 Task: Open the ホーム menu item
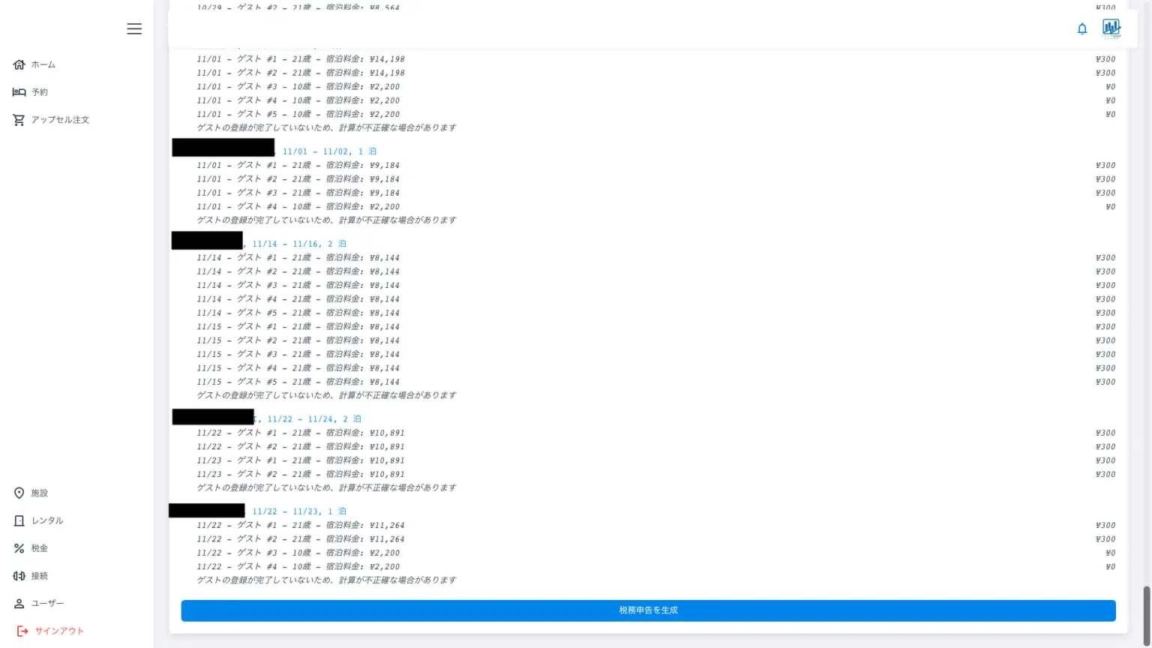click(x=43, y=64)
